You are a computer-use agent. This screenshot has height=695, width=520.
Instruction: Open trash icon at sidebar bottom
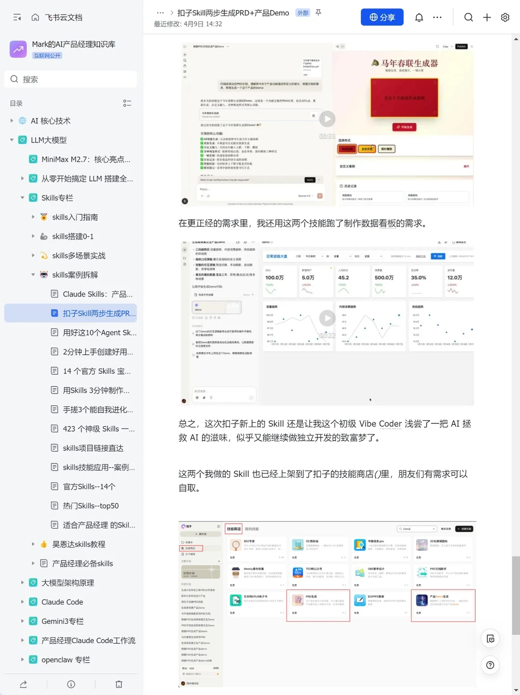119,684
